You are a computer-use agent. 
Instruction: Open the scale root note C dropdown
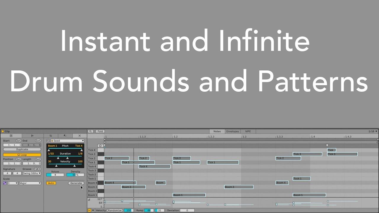click(x=12, y=183)
